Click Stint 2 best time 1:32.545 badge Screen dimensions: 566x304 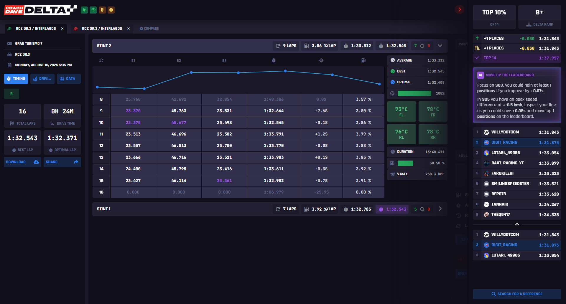[392, 46]
